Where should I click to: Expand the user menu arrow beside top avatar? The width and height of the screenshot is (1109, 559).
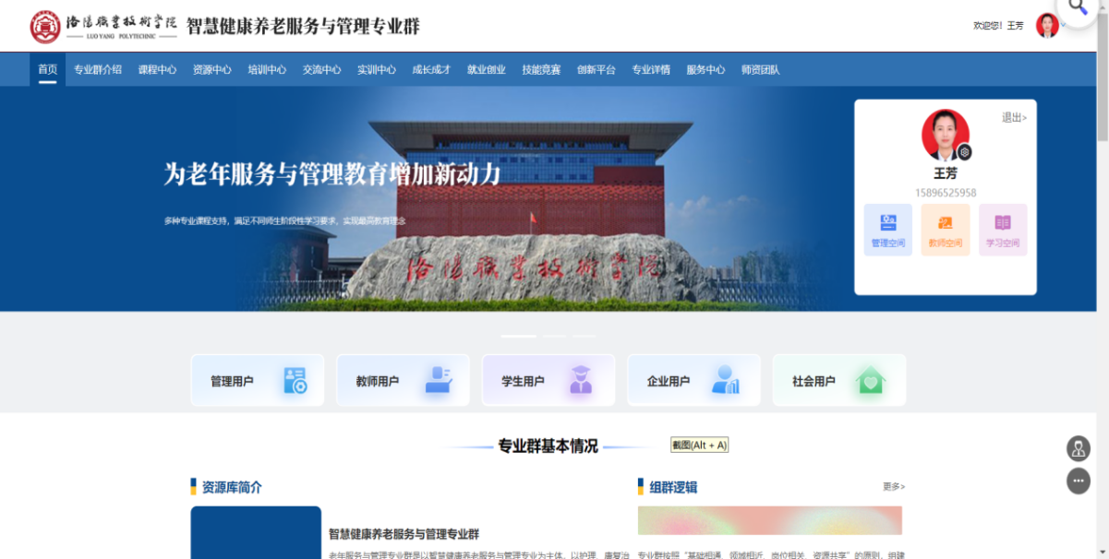pos(1064,26)
